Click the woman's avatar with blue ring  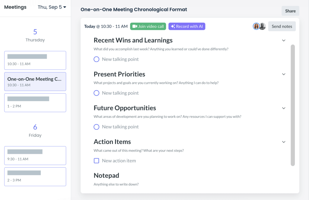256,26
